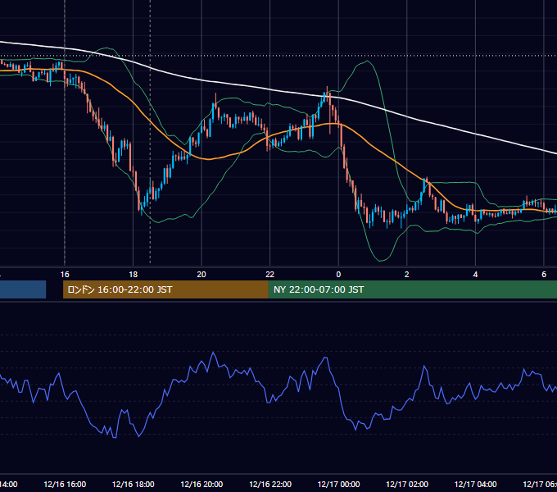Click the 12/17 04:00 time axis label

pos(476,484)
